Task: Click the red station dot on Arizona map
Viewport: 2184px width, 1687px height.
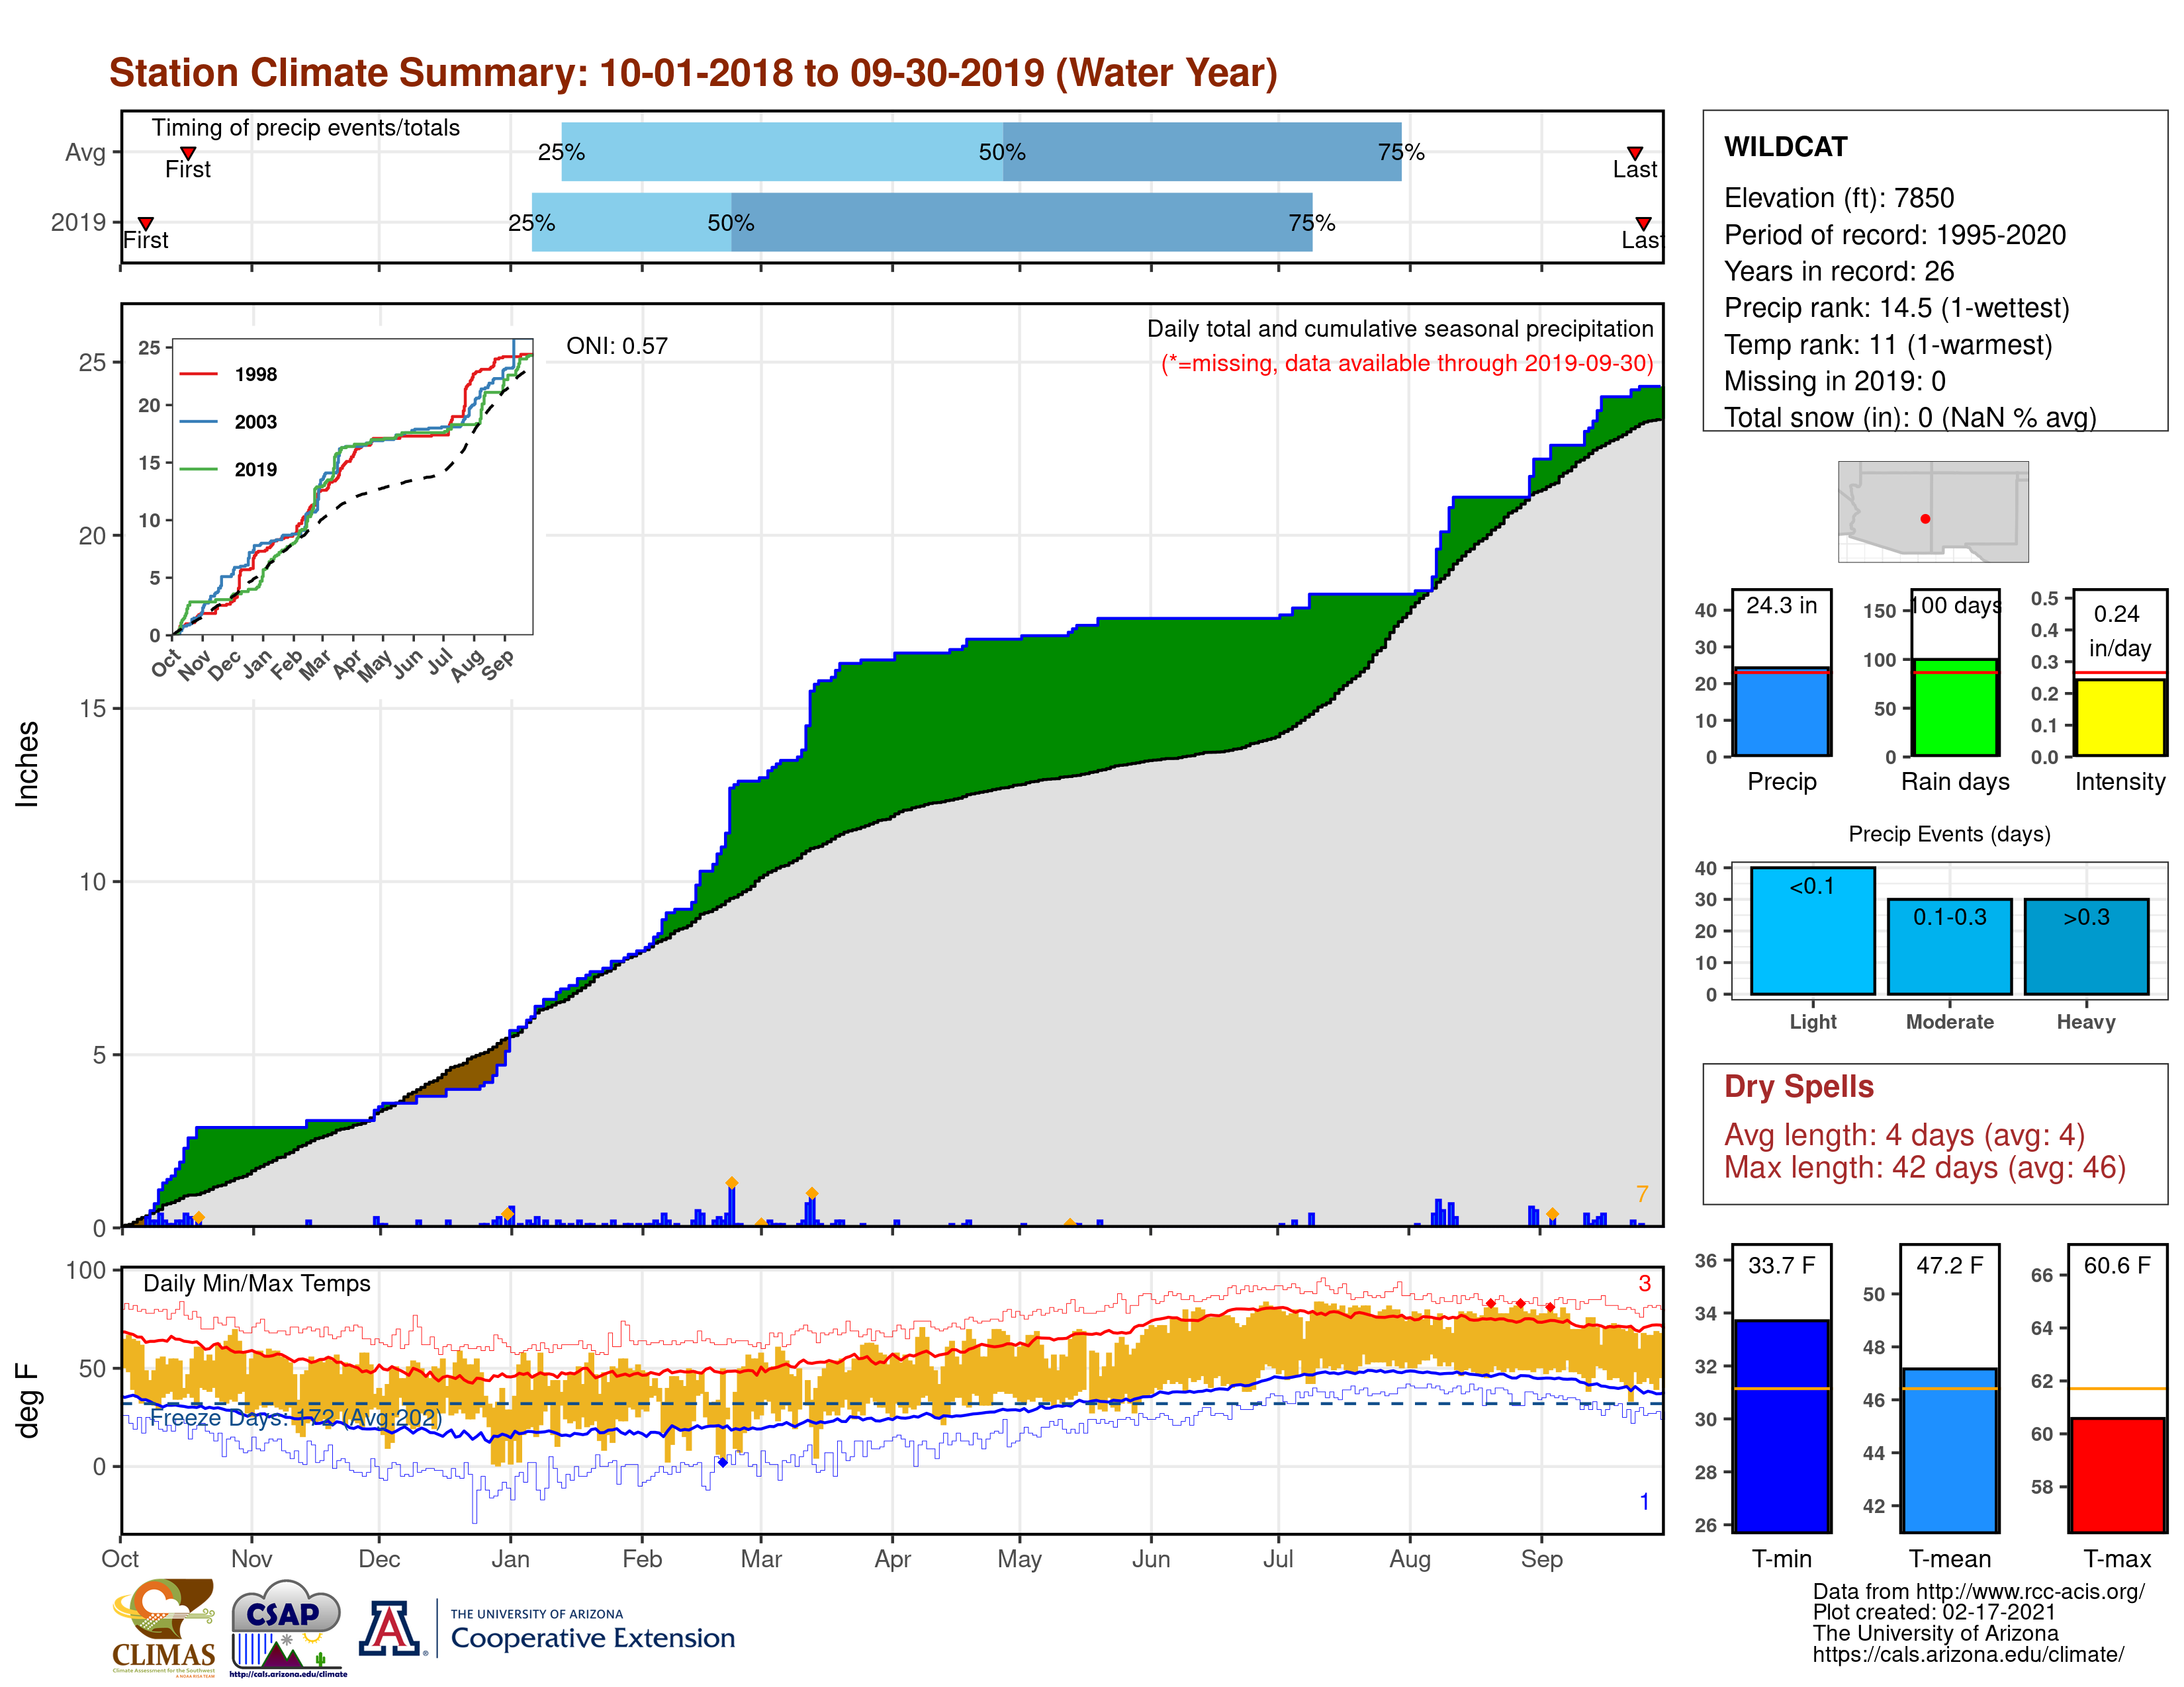Action: click(x=1925, y=519)
